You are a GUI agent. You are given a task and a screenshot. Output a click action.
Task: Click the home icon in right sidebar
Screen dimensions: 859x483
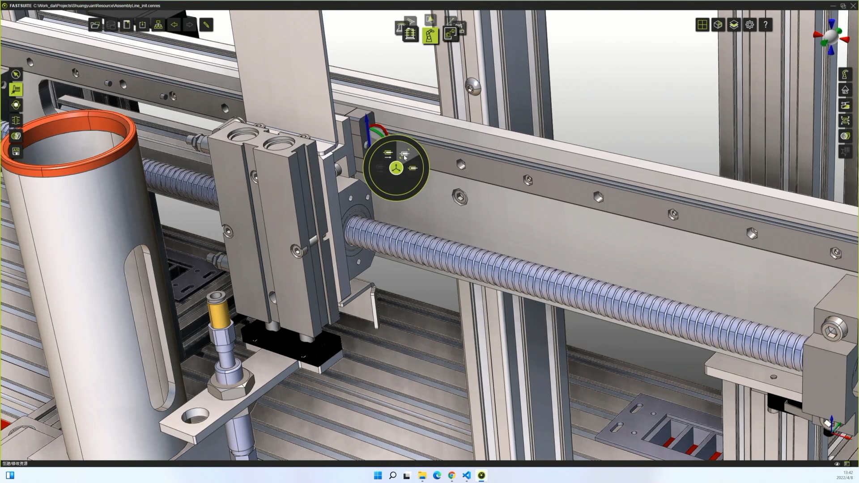[845, 90]
